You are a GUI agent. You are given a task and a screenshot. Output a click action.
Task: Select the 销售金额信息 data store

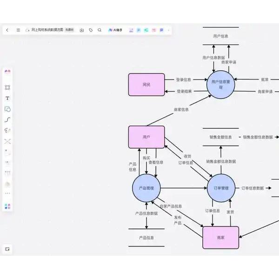pyautogui.click(x=220, y=137)
